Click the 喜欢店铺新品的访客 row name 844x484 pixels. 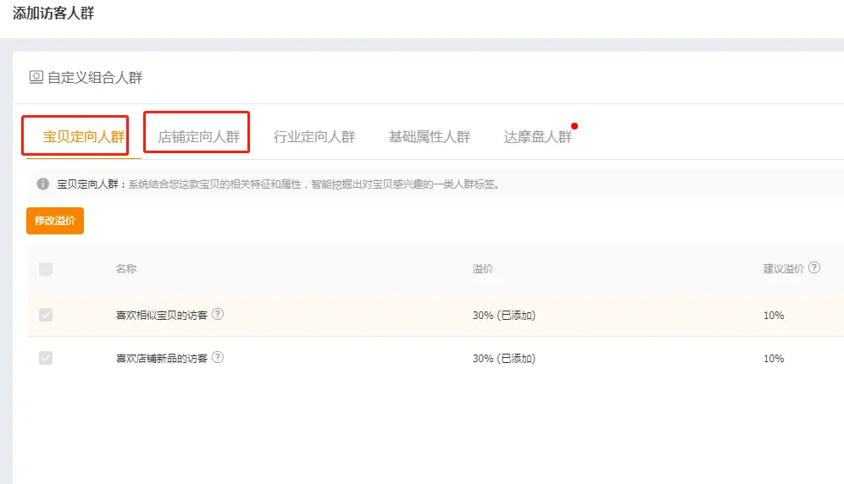coord(162,359)
